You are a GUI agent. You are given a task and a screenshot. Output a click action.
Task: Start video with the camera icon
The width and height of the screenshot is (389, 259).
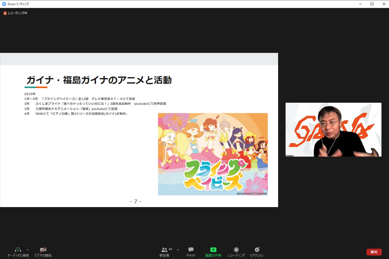tap(43, 249)
